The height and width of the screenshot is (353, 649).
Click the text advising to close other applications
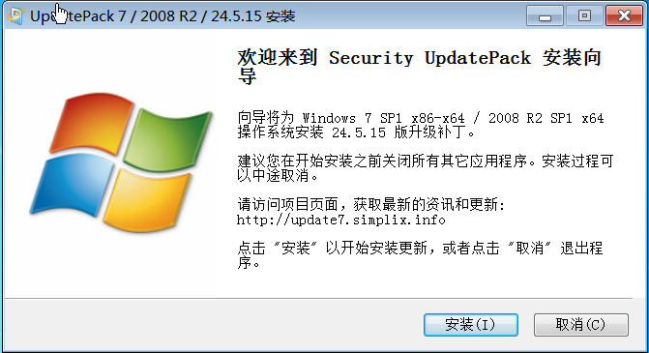point(425,168)
